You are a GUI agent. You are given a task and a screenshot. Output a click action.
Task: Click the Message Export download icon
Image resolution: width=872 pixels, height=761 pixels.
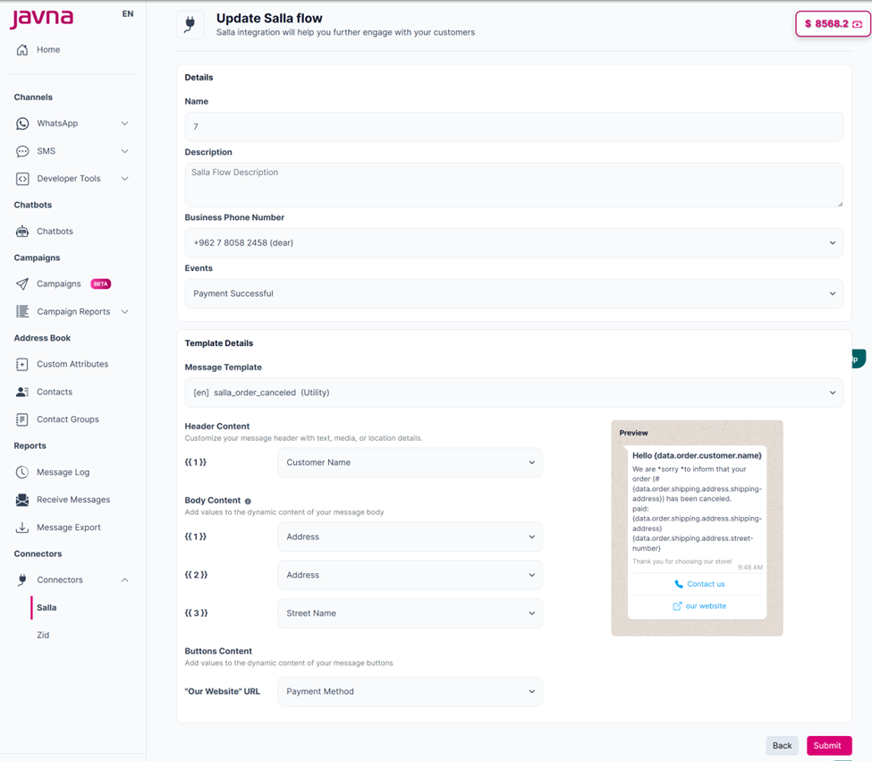(x=22, y=527)
